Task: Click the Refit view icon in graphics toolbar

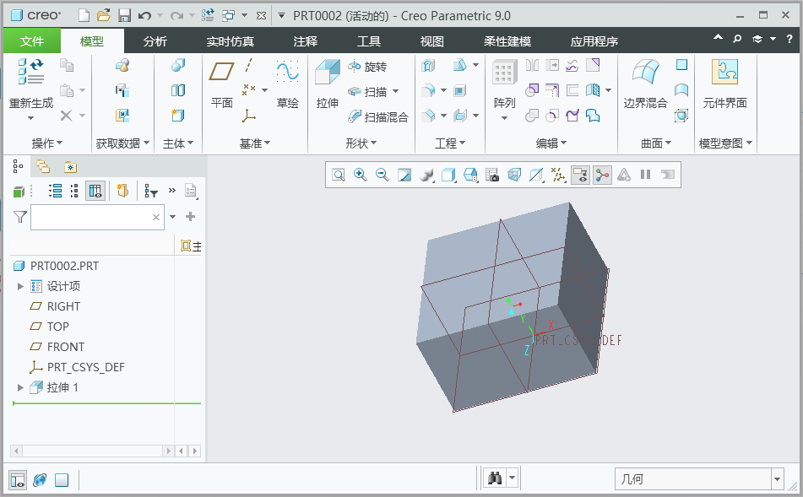Action: pyautogui.click(x=339, y=175)
